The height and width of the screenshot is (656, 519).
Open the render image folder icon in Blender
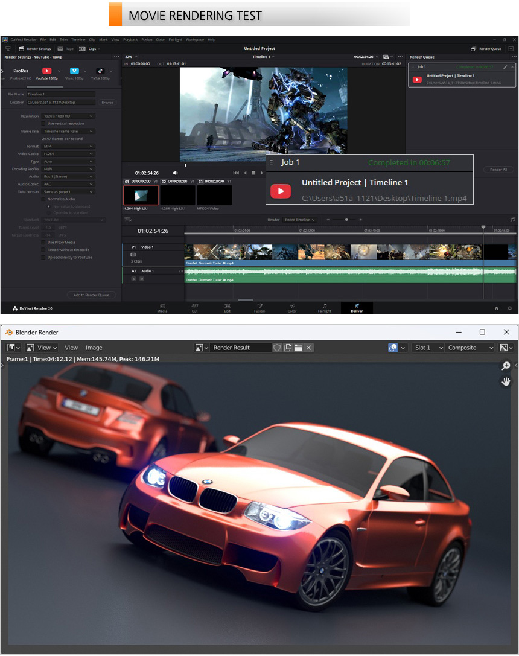point(298,348)
